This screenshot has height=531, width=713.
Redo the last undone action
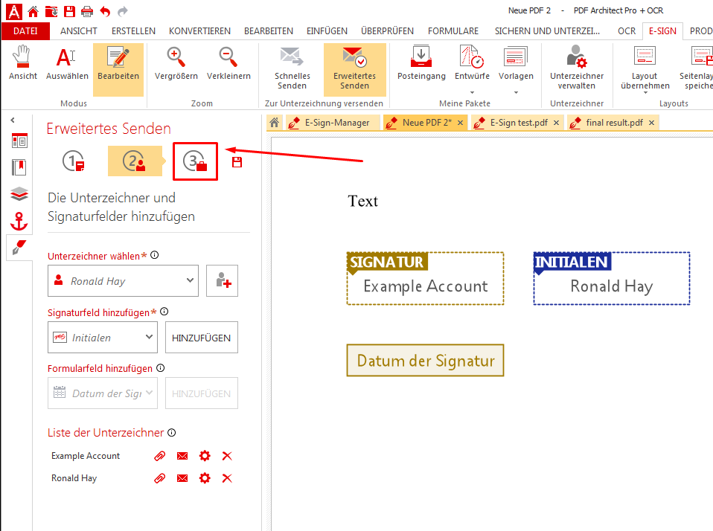[123, 11]
